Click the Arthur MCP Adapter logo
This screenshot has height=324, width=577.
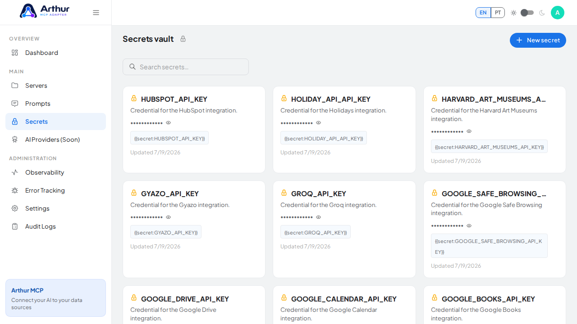(45, 11)
